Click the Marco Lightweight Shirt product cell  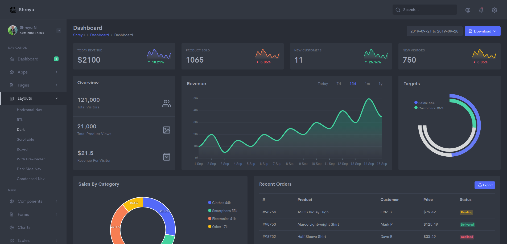tap(318, 224)
